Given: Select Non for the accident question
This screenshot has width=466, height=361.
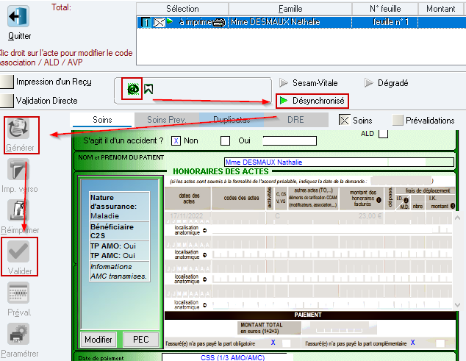Looking at the screenshot, I should 176,140.
